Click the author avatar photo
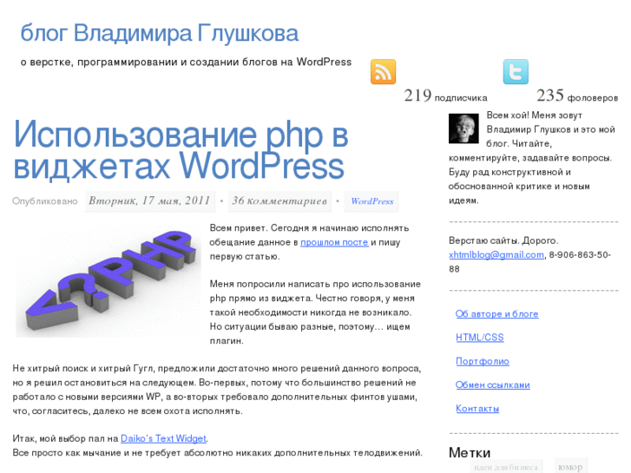Viewport: 631px width, 473px height. click(463, 128)
